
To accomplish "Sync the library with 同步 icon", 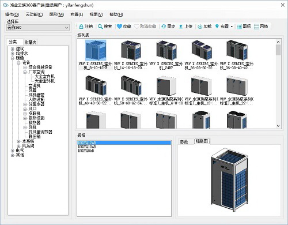I will 164,27.
